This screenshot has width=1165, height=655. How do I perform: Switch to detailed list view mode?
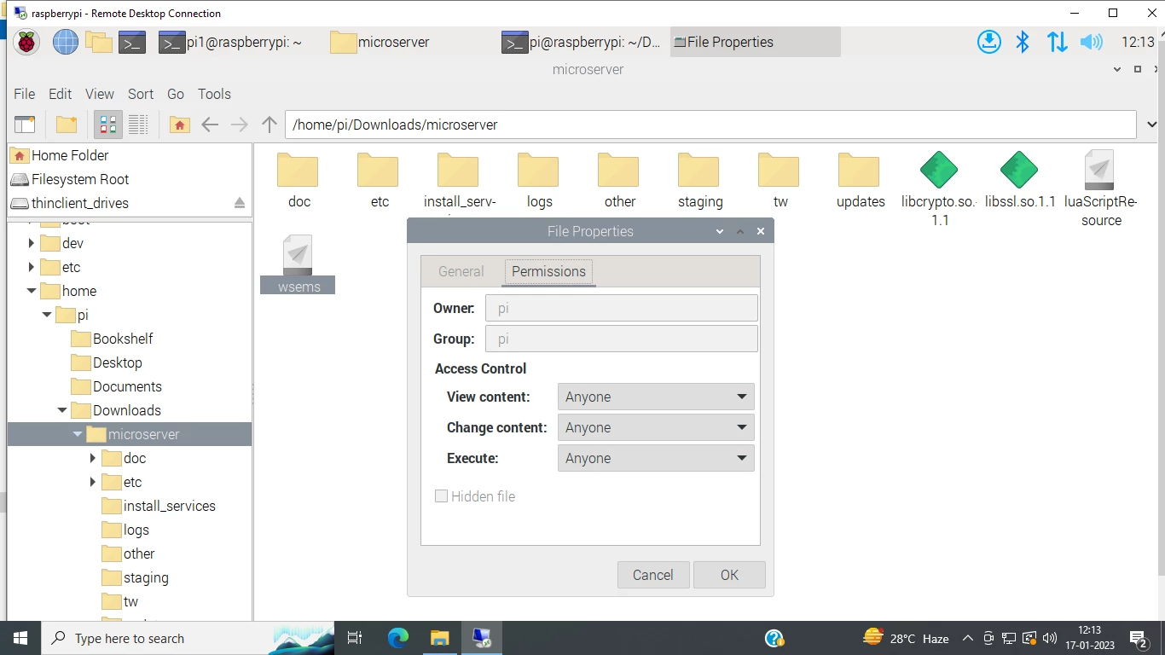click(x=138, y=125)
